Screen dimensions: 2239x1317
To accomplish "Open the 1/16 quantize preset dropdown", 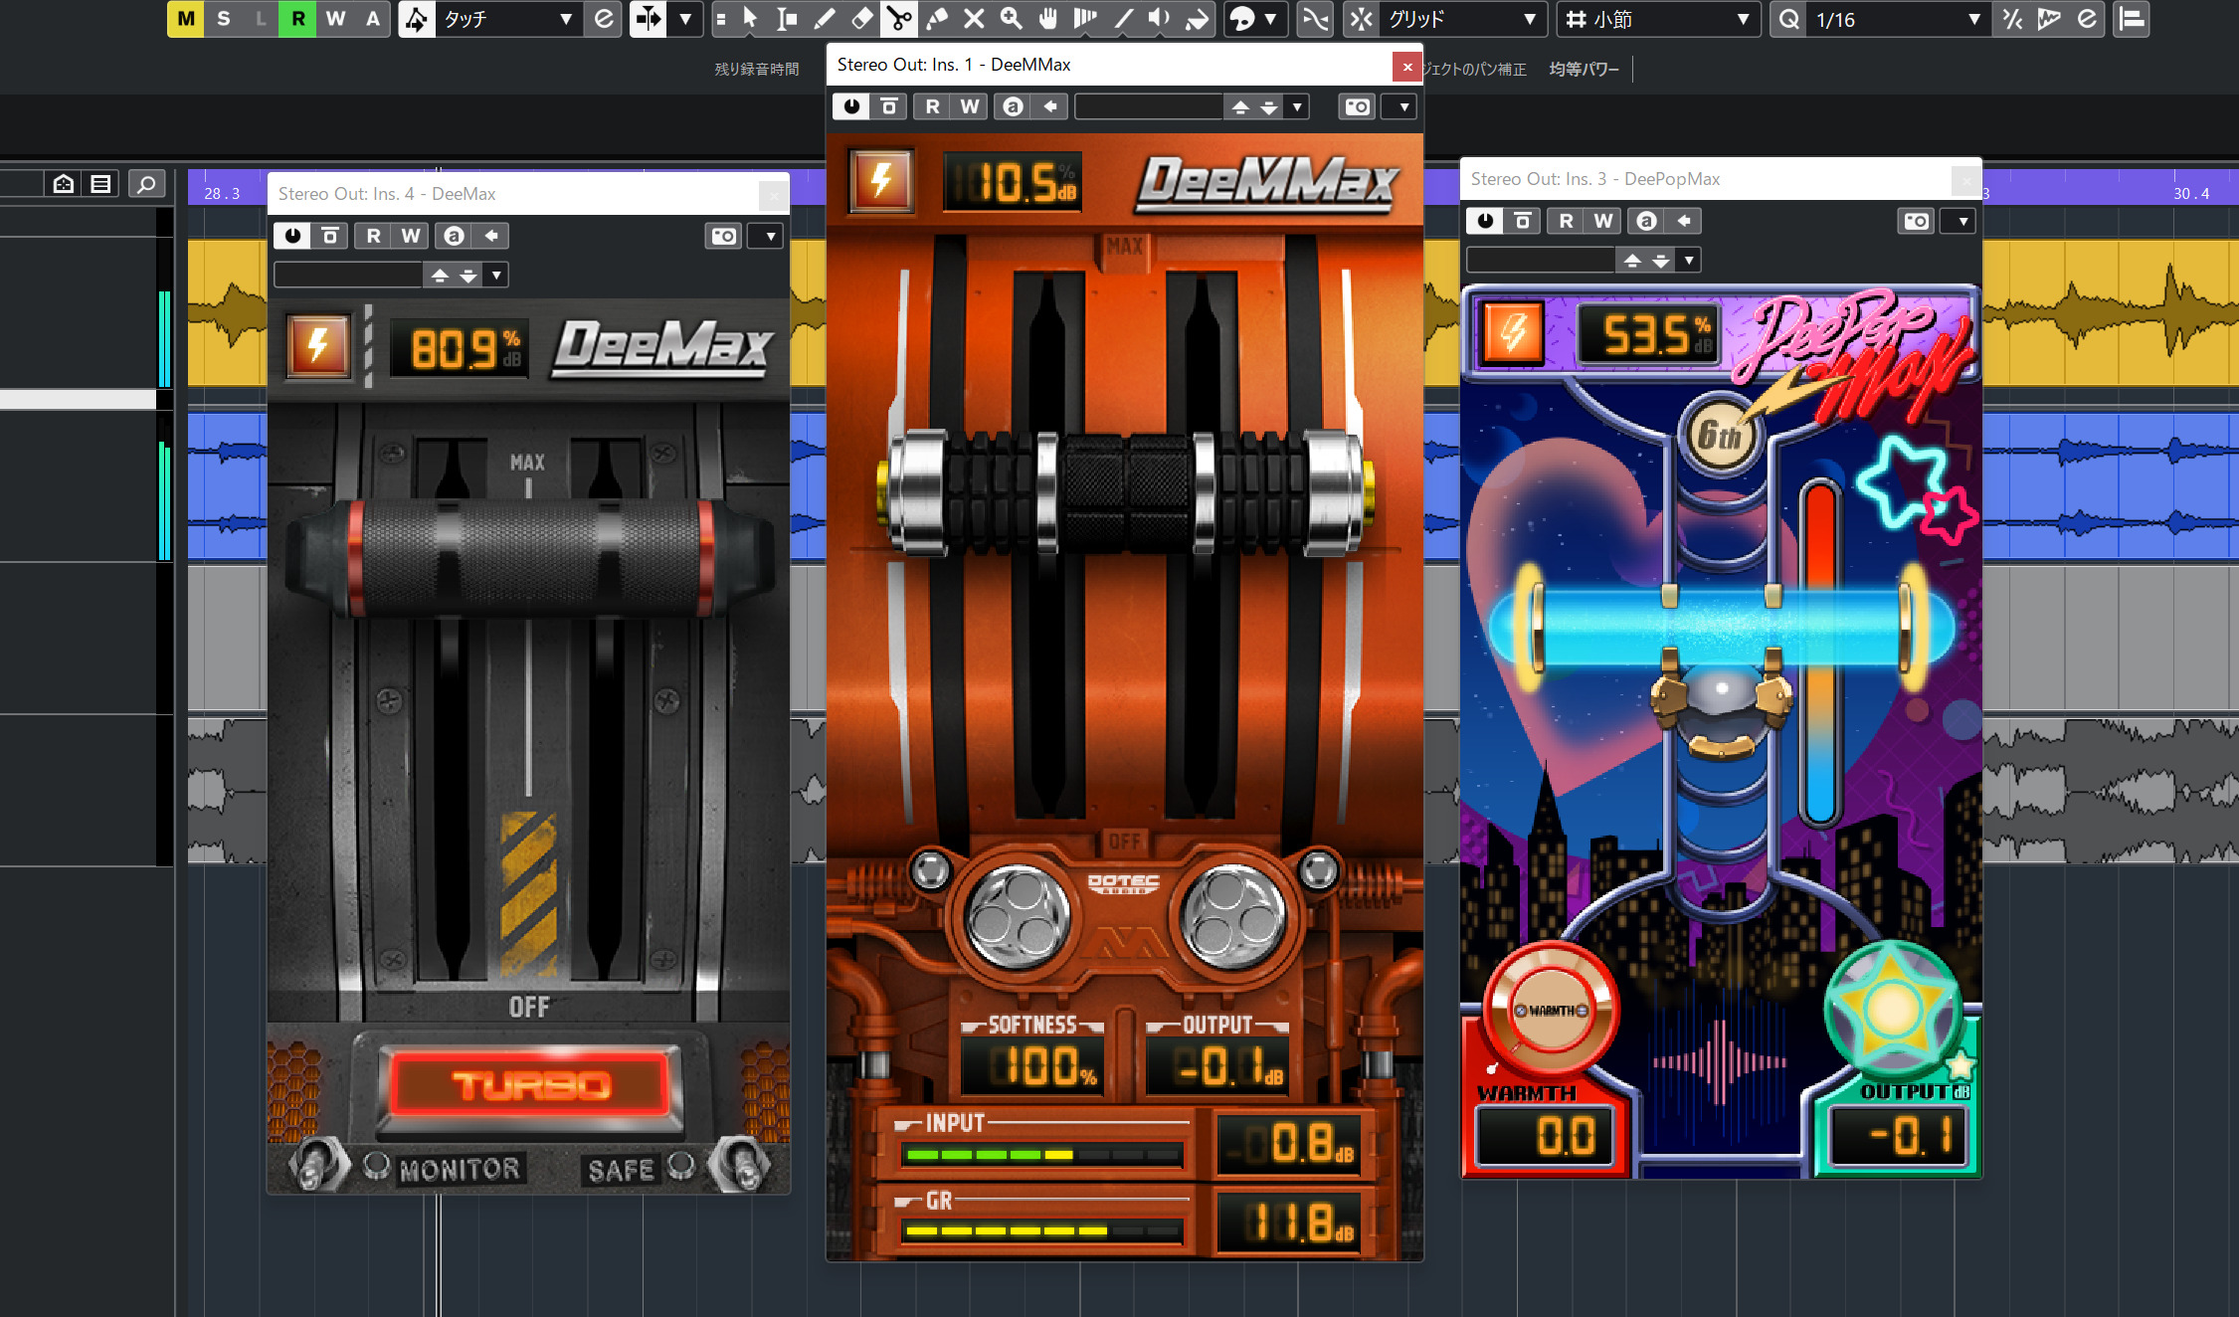I will click(1898, 19).
